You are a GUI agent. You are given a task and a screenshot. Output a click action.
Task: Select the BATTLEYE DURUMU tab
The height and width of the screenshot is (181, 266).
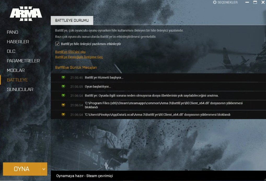pos(72,21)
